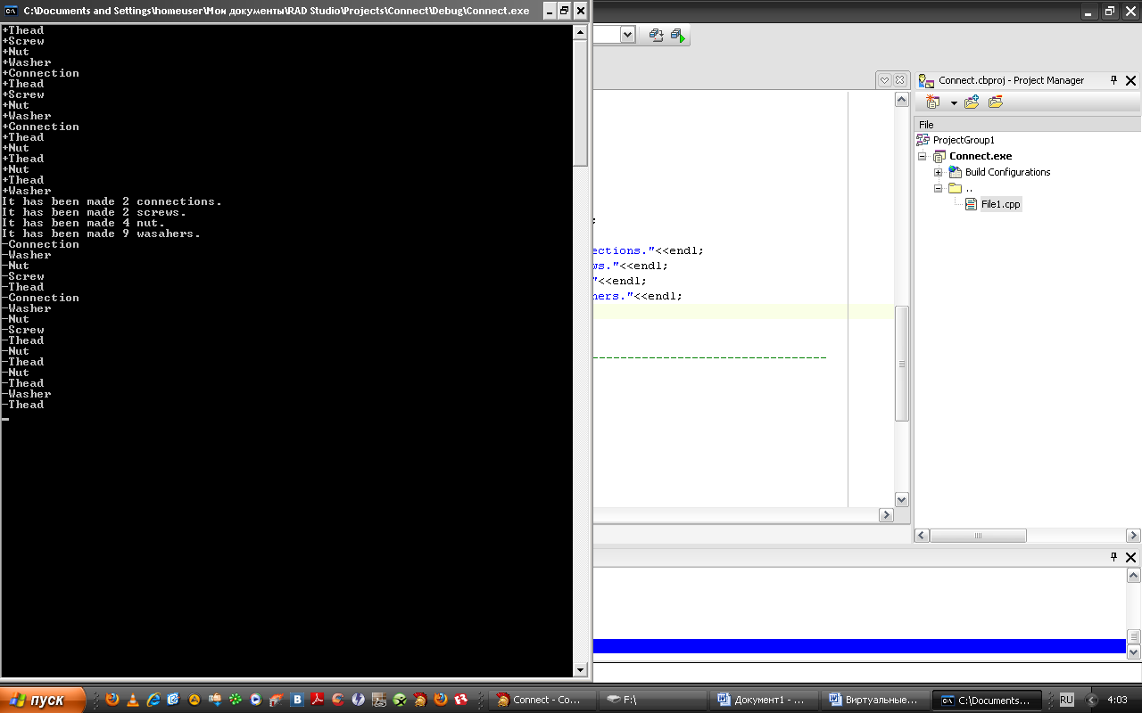Click the add-to-project folder icon with plus
The image size is (1142, 713).
(x=972, y=102)
